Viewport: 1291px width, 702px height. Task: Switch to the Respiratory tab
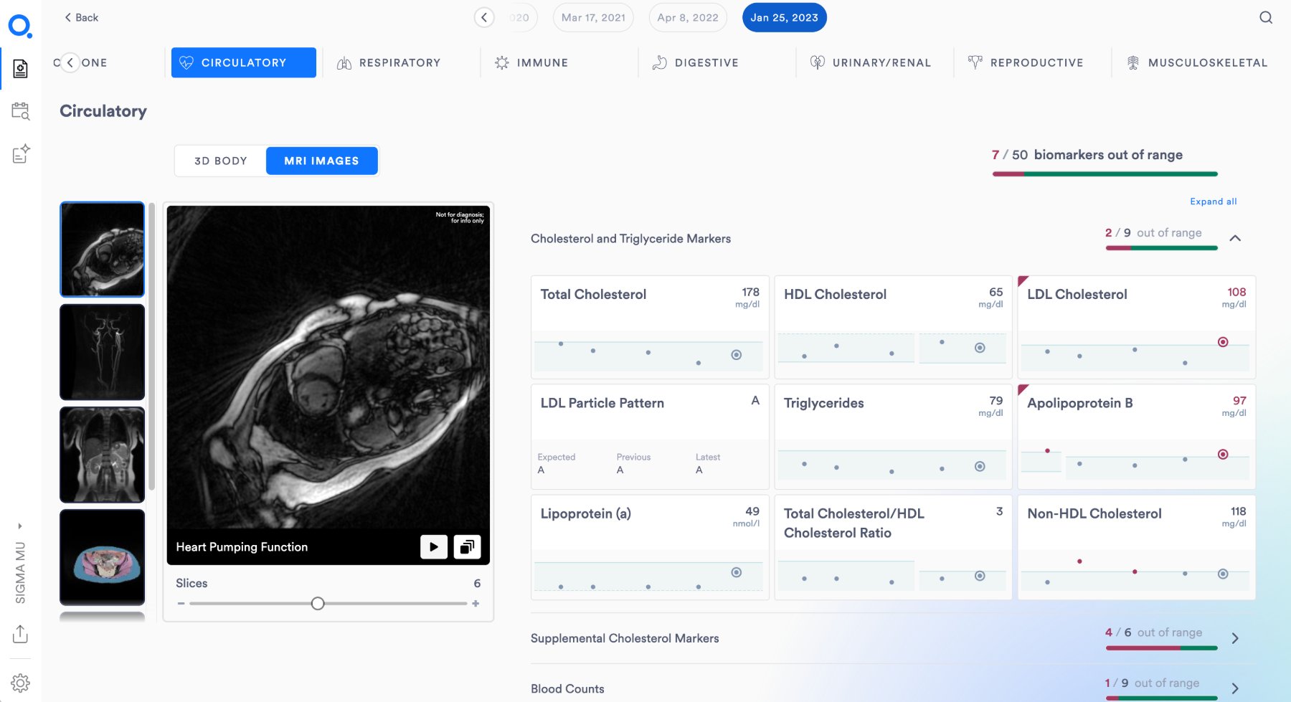(x=389, y=62)
